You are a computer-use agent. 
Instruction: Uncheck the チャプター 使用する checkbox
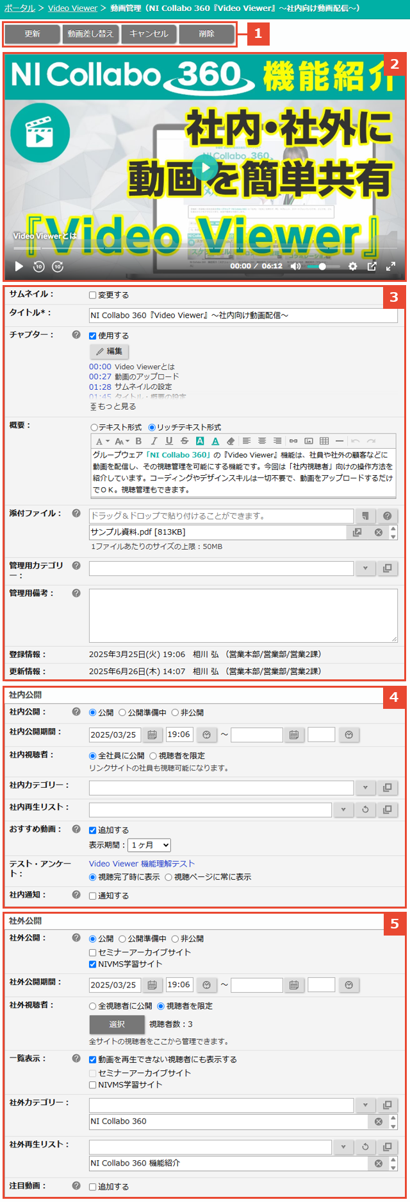(93, 336)
